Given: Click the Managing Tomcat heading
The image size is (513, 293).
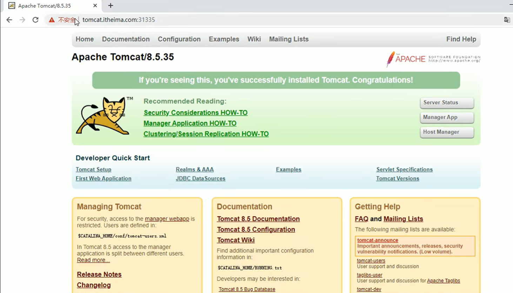Looking at the screenshot, I should click(109, 207).
